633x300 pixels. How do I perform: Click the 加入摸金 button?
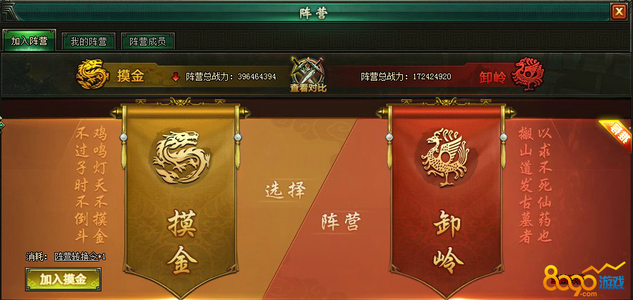63,279
